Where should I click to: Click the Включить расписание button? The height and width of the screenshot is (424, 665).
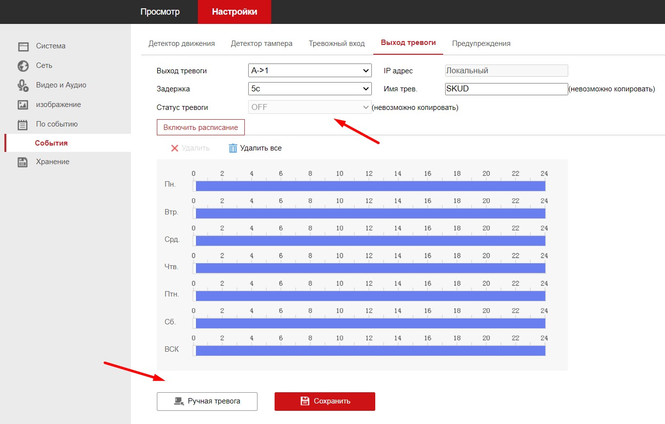click(201, 127)
